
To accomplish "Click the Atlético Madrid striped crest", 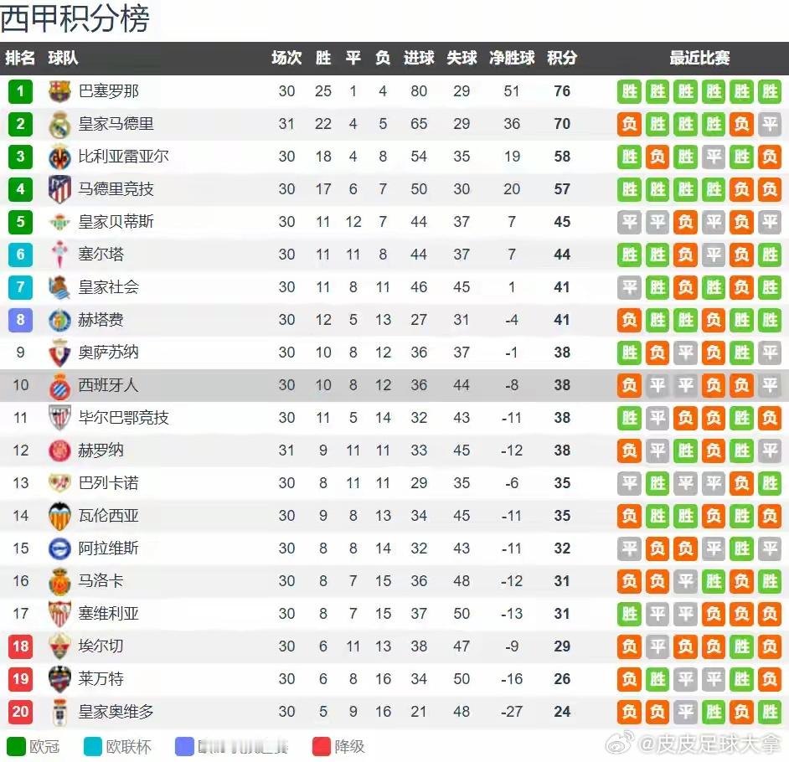I will click(59, 189).
